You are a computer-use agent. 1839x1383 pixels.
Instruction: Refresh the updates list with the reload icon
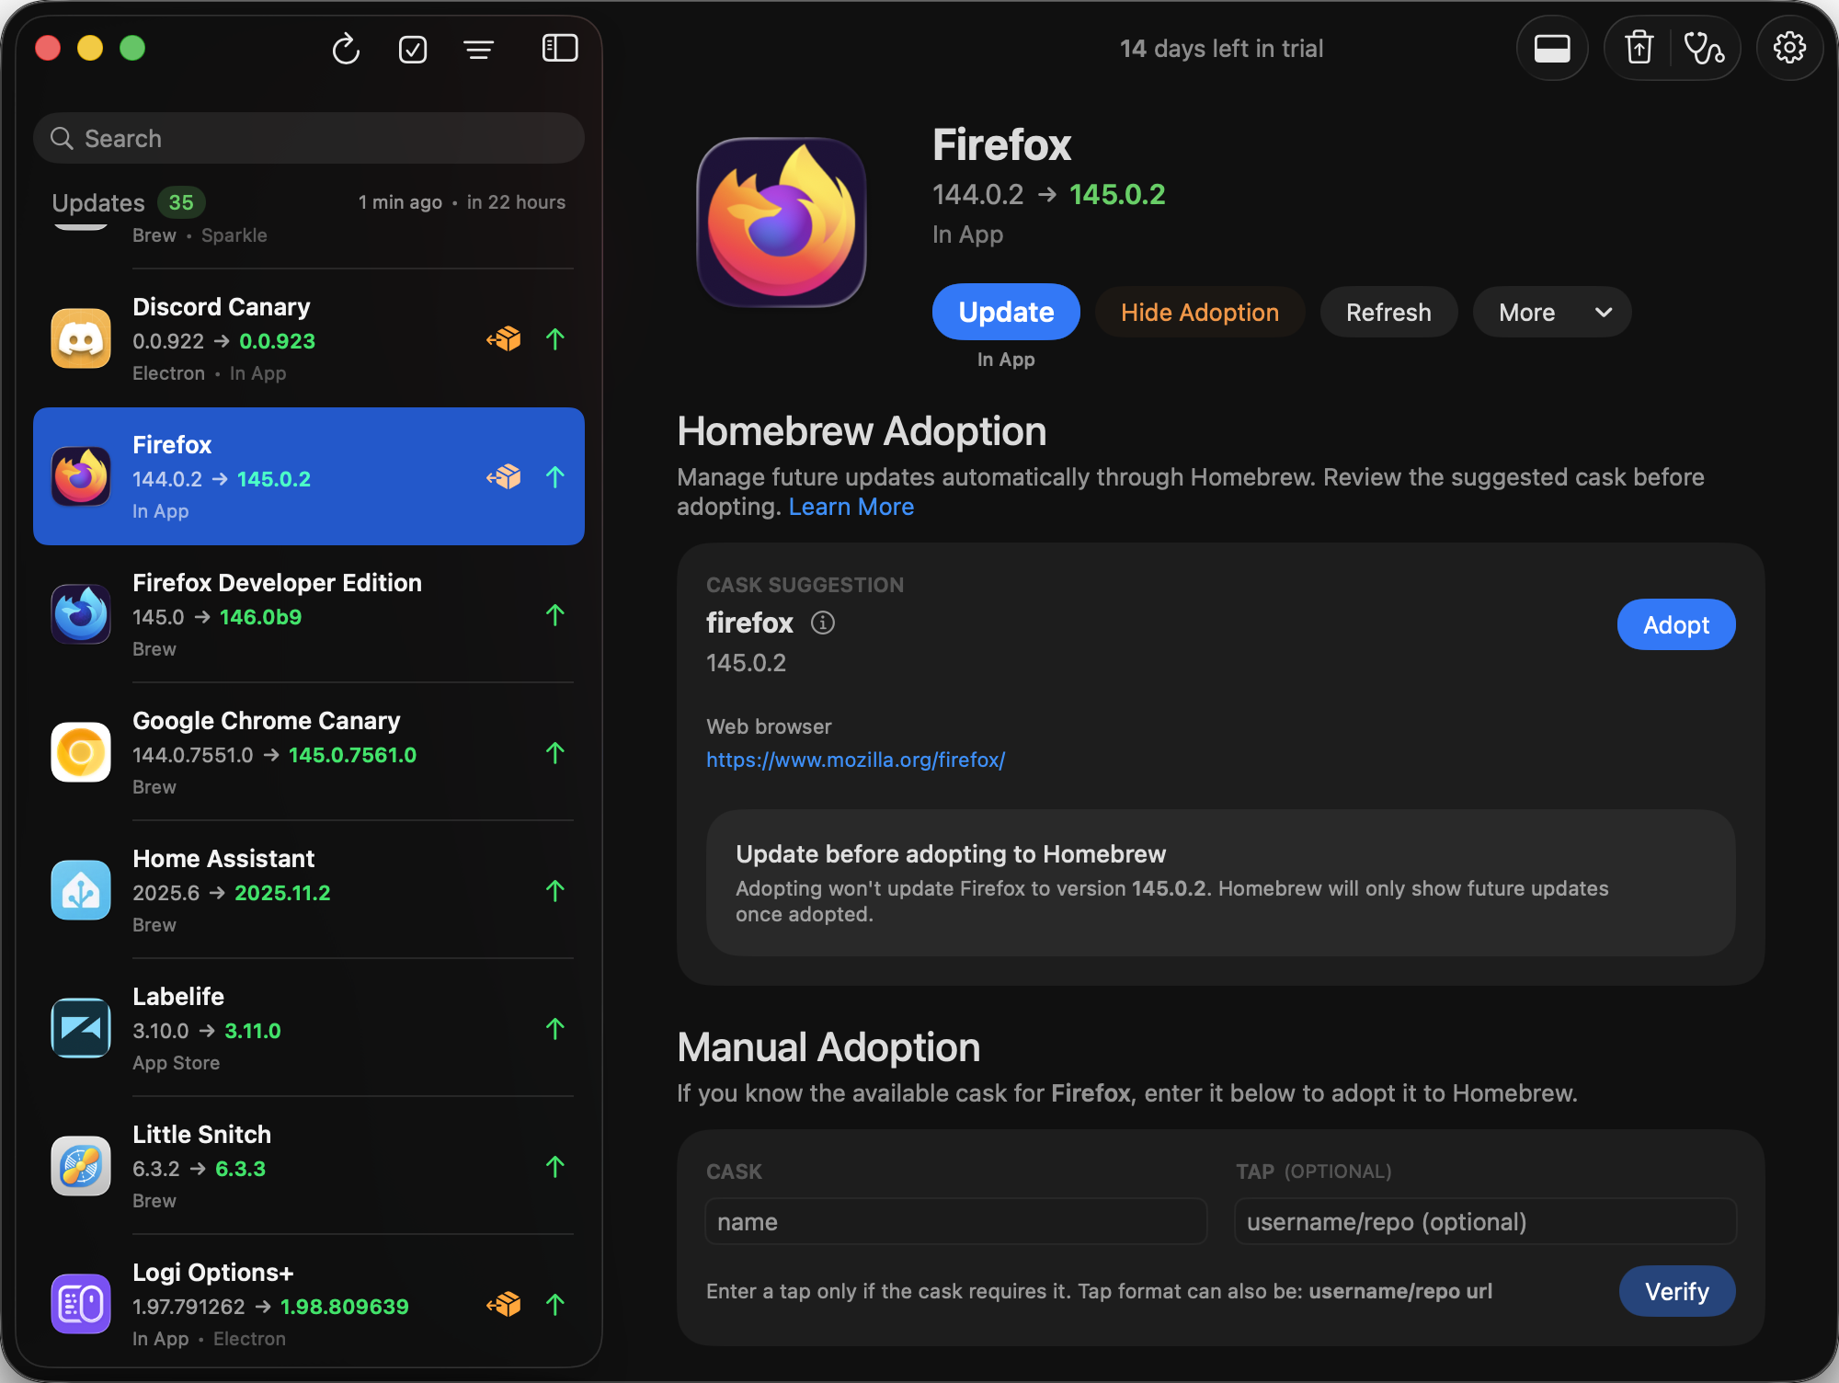pos(346,49)
